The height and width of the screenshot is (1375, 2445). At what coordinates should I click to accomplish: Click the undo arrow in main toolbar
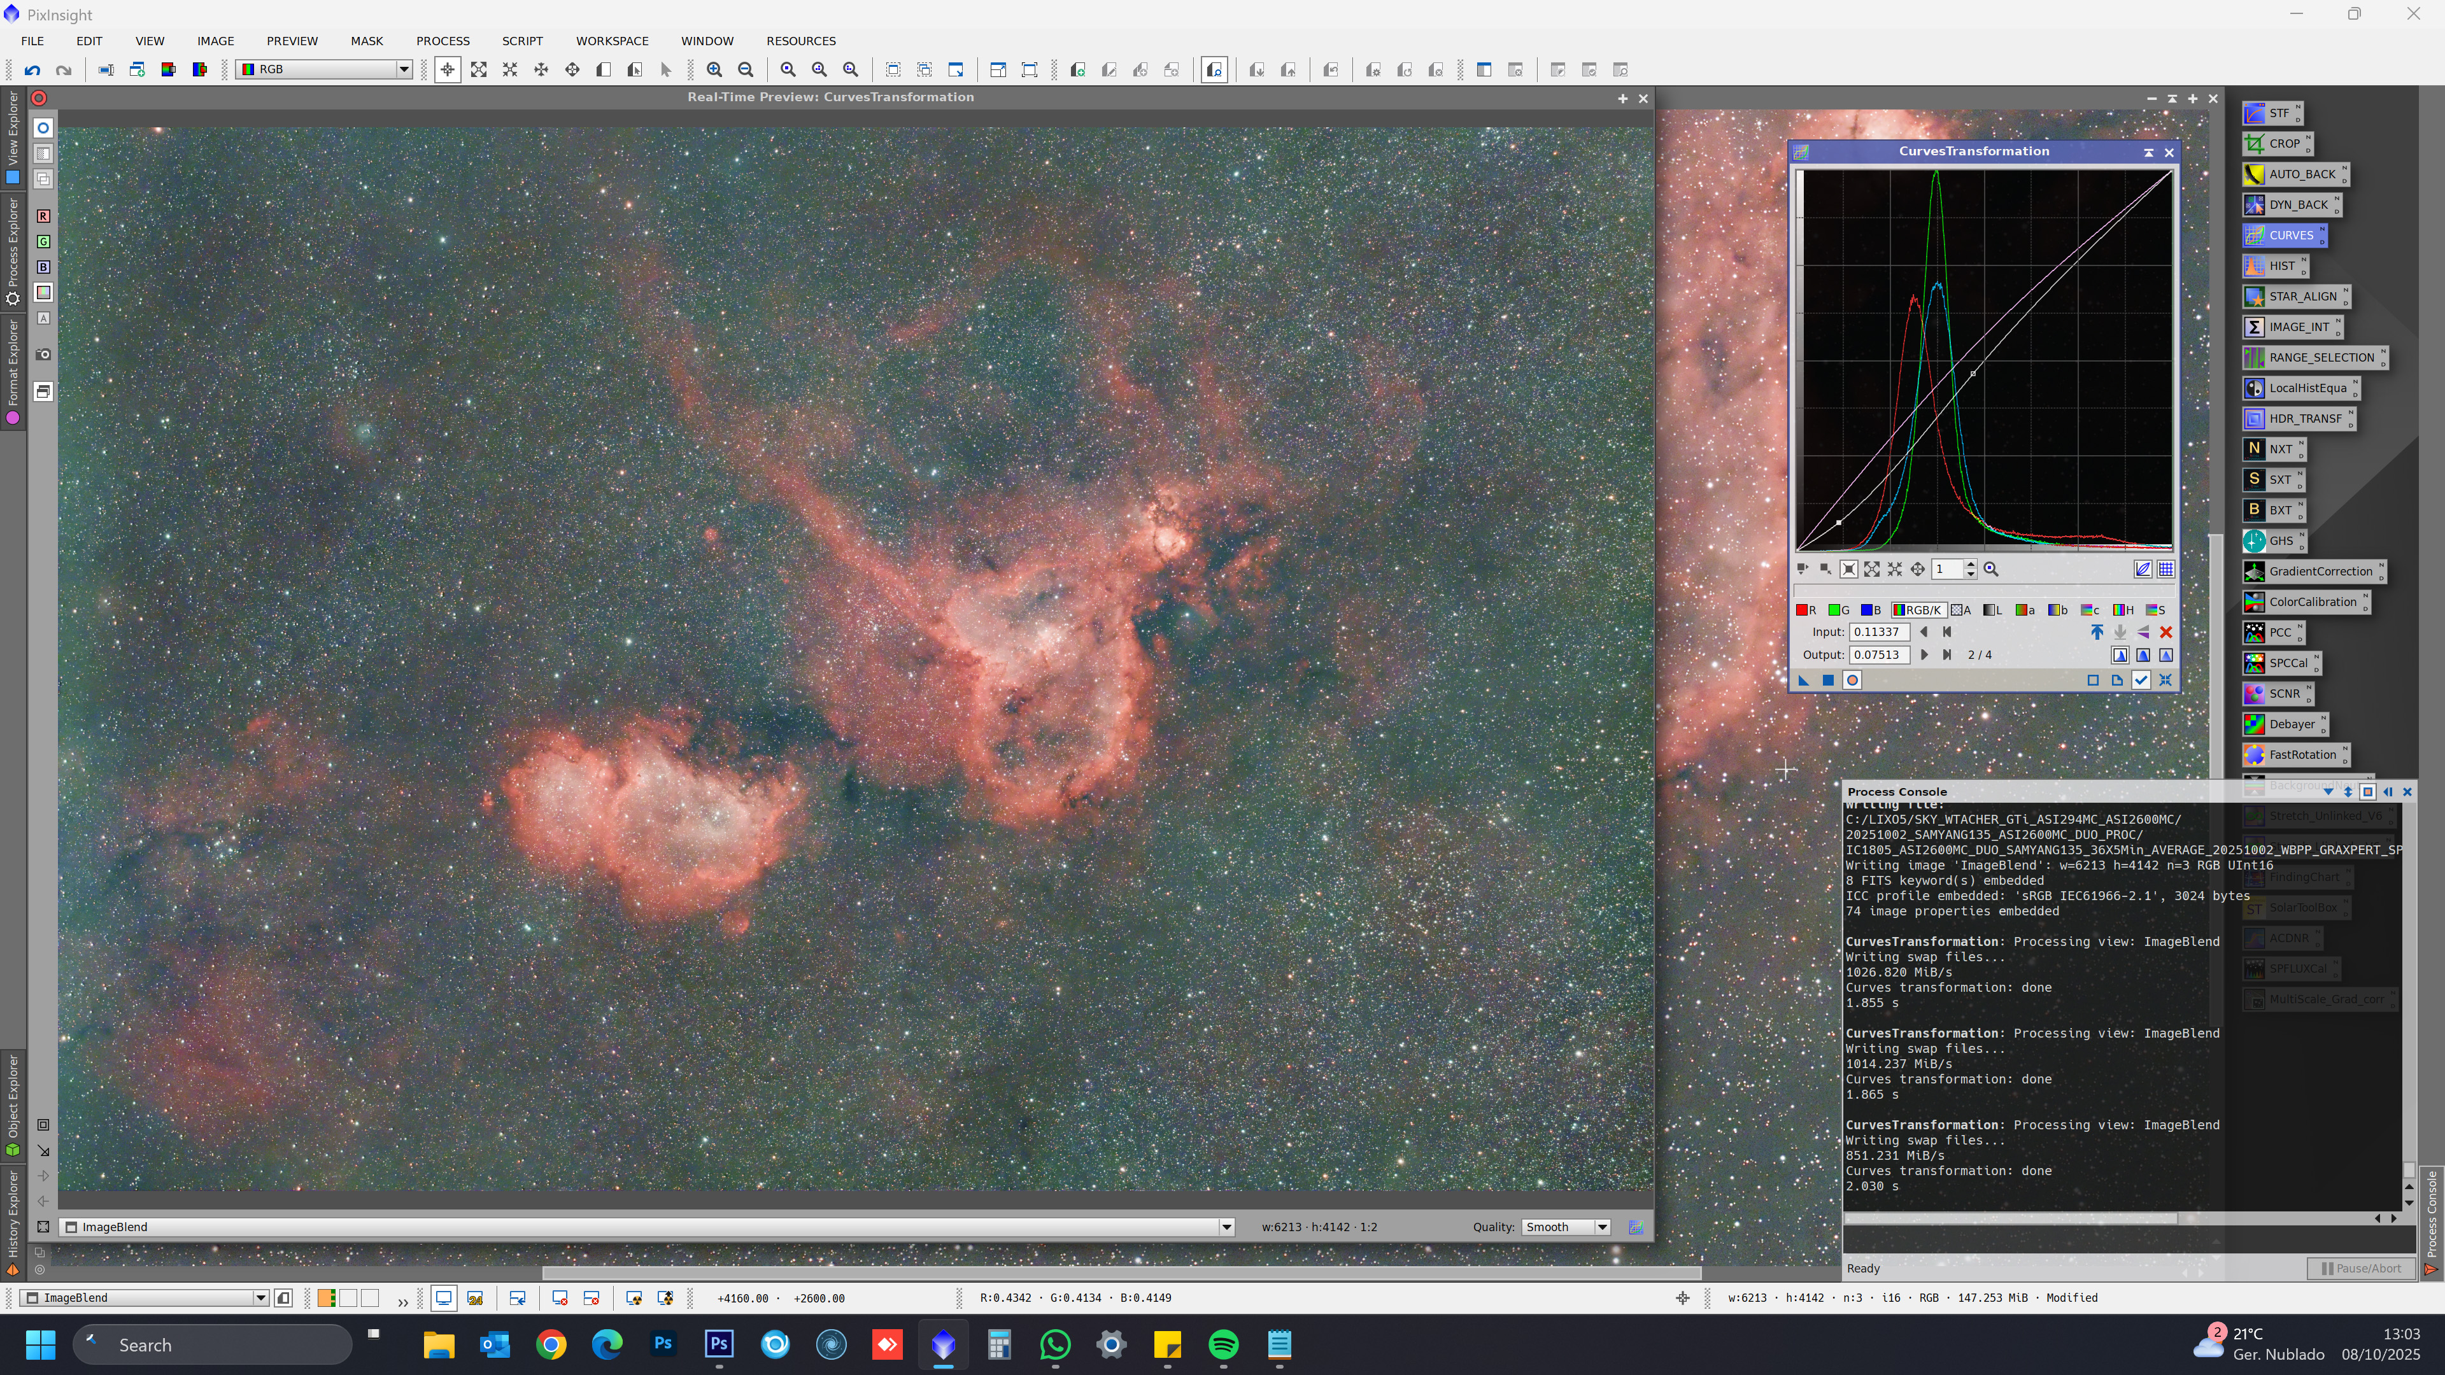click(32, 69)
